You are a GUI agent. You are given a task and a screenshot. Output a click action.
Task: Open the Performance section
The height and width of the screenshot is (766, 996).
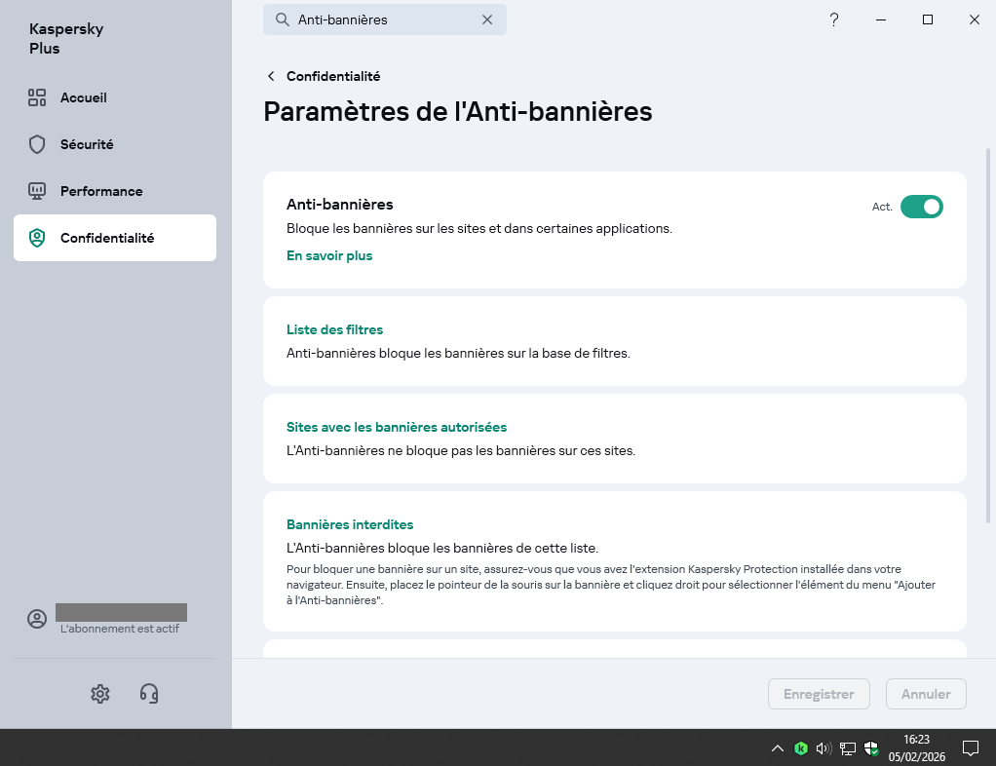coord(100,191)
